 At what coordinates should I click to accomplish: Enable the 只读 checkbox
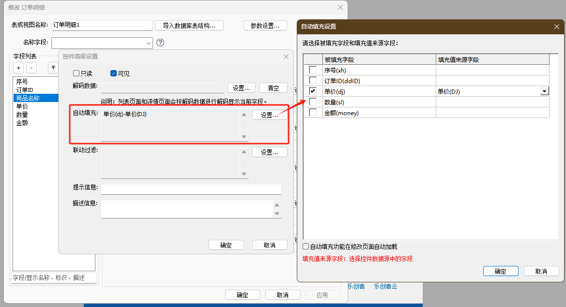click(x=76, y=73)
